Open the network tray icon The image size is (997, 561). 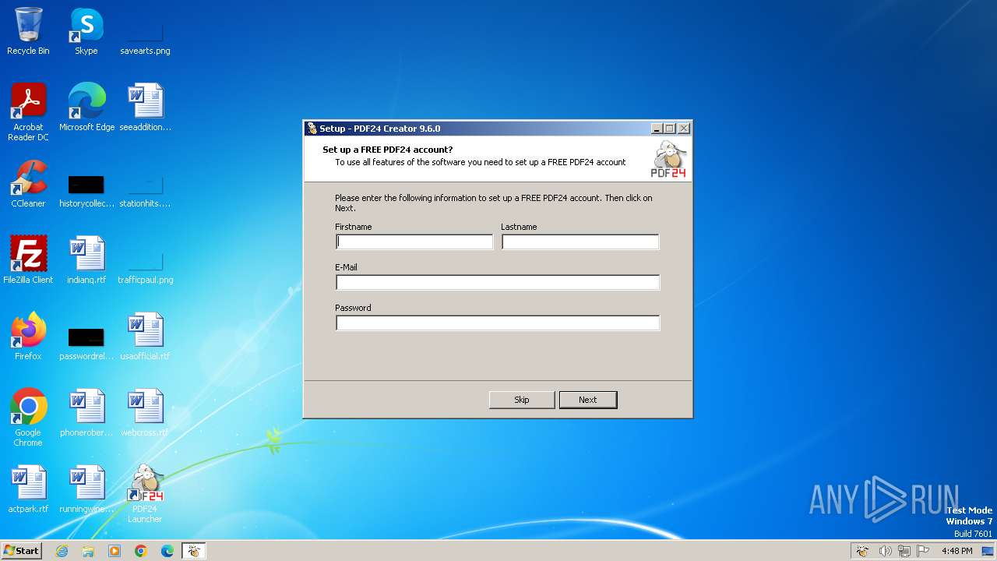point(904,551)
